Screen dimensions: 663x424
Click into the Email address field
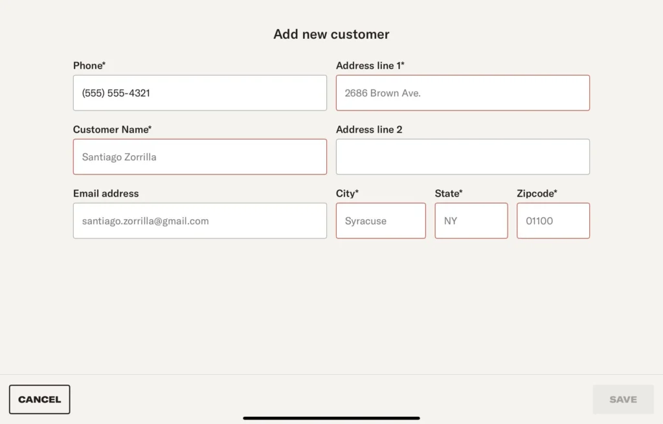pos(199,221)
